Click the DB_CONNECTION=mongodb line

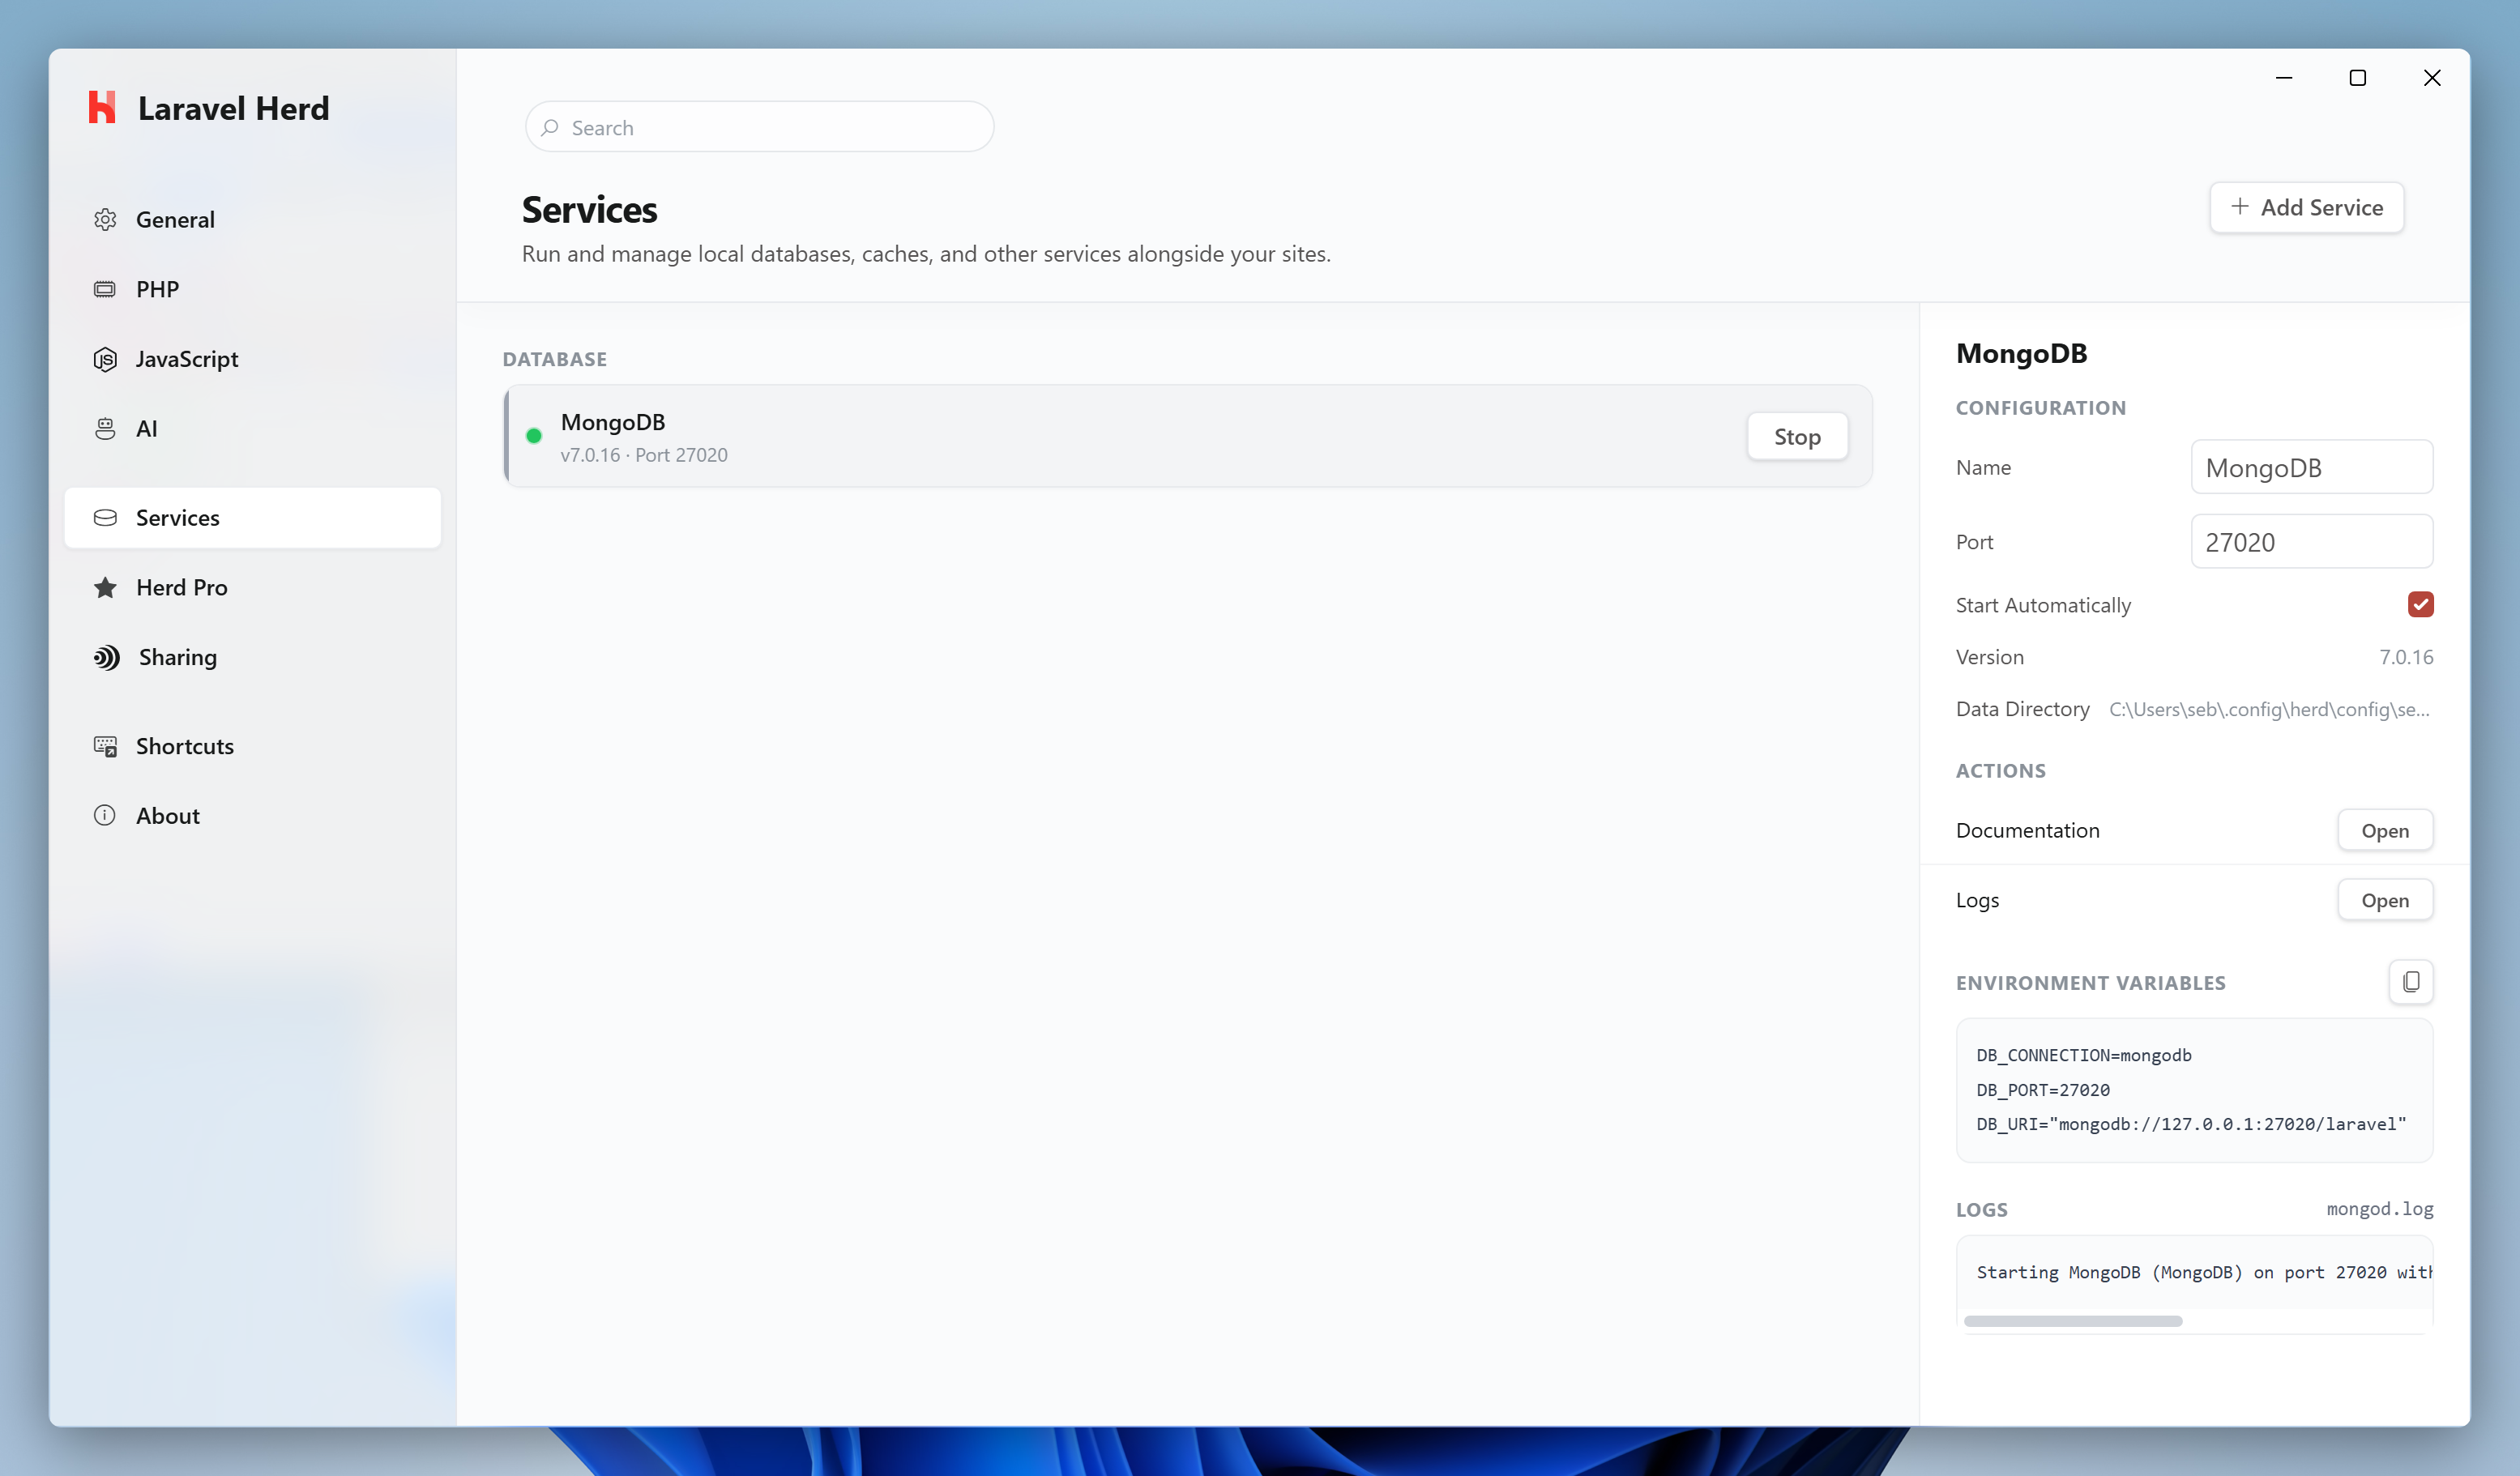click(x=2084, y=1055)
